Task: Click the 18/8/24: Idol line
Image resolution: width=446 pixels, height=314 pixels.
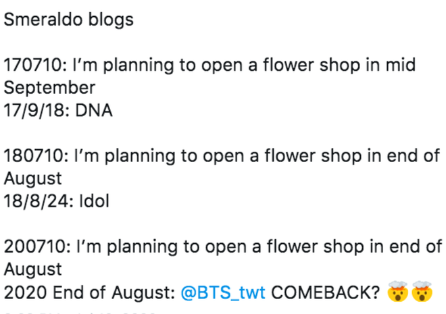Action: (x=56, y=201)
